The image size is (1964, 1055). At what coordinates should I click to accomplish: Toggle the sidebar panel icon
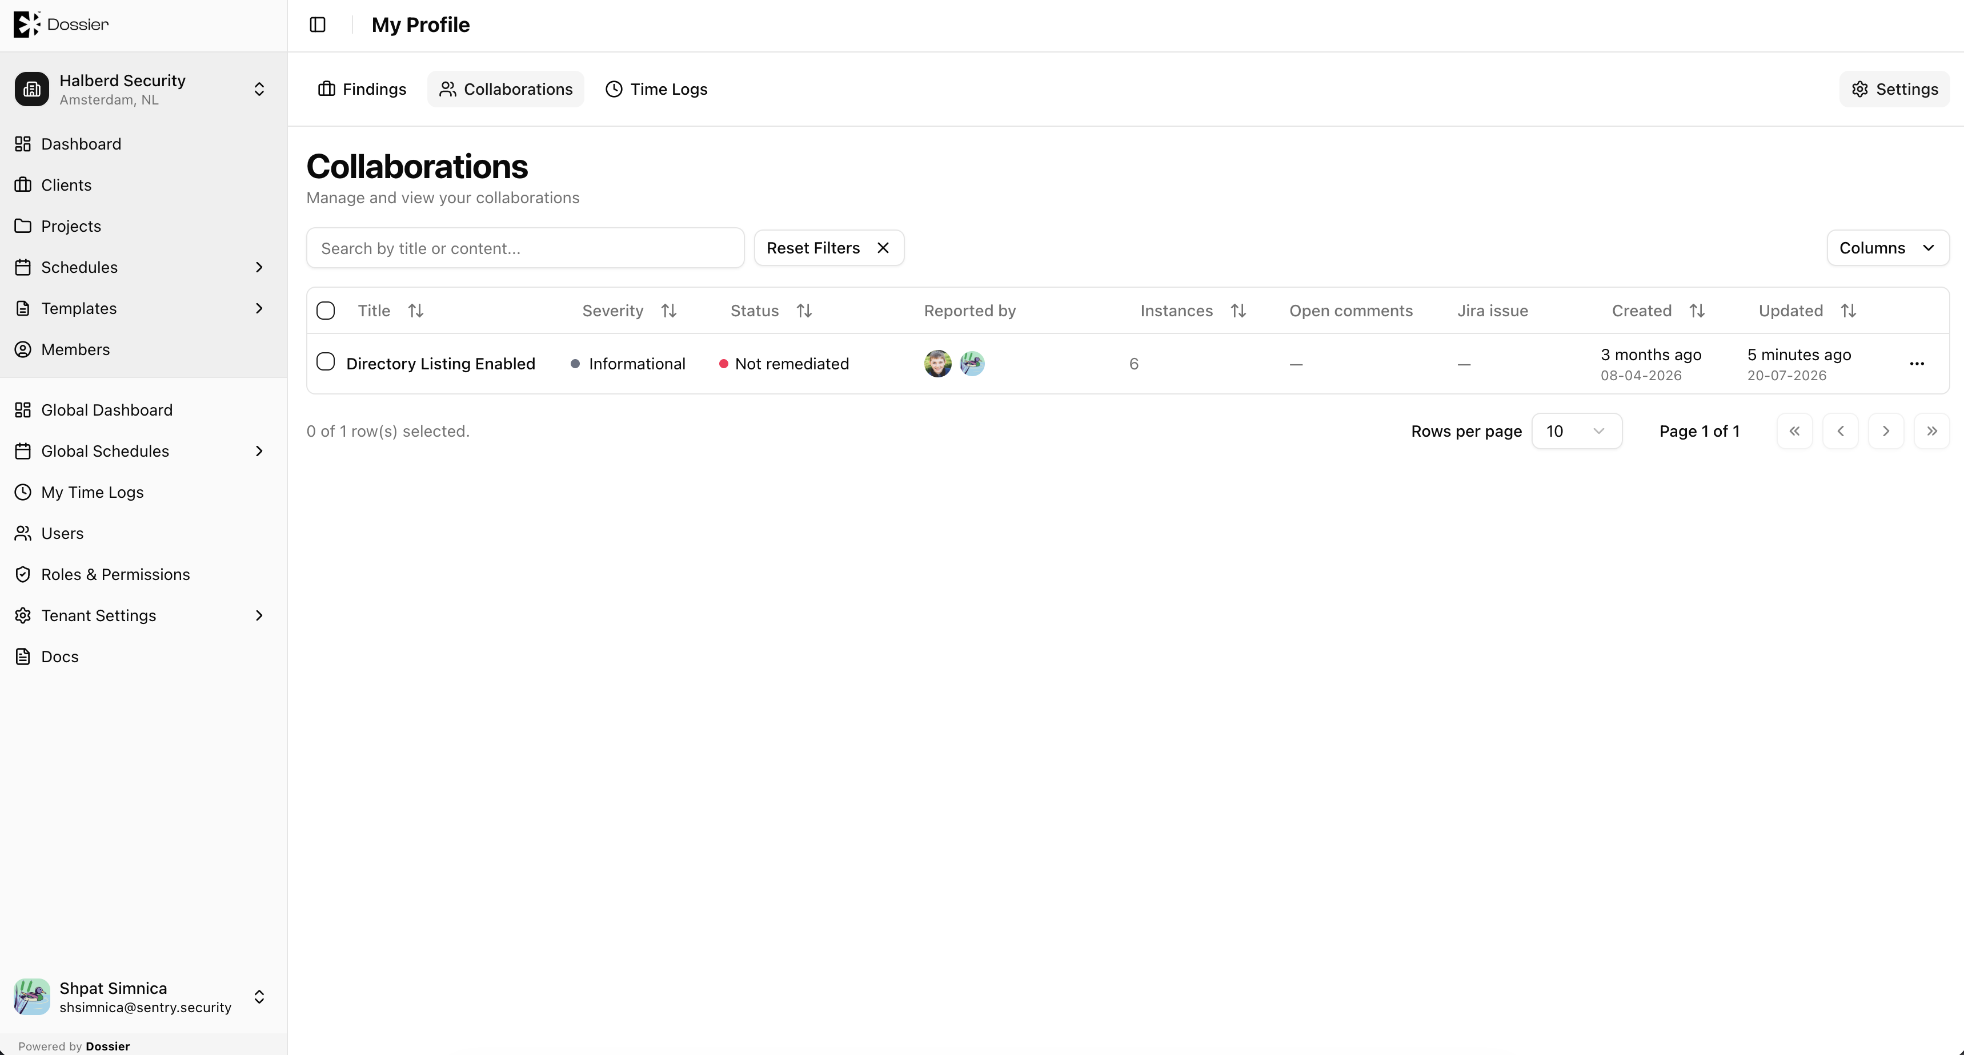[x=318, y=25]
